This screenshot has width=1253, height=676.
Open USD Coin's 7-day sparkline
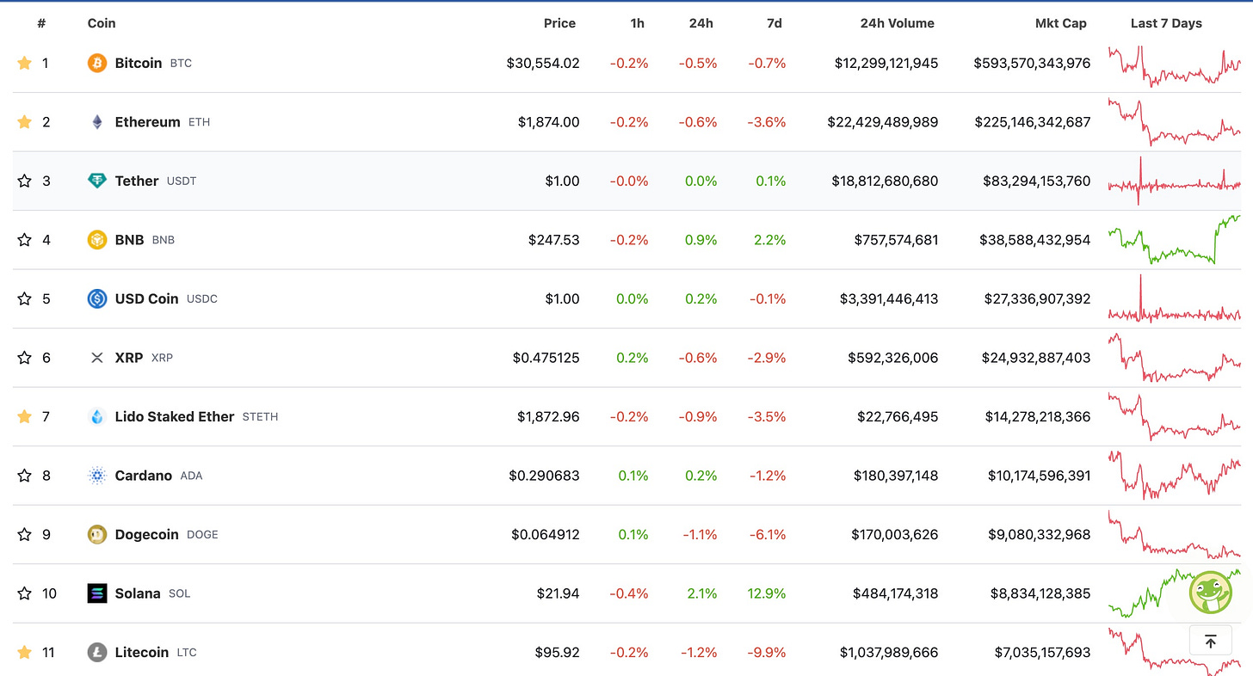click(1175, 298)
